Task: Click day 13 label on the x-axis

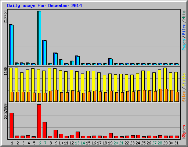Action: pos(77,143)
